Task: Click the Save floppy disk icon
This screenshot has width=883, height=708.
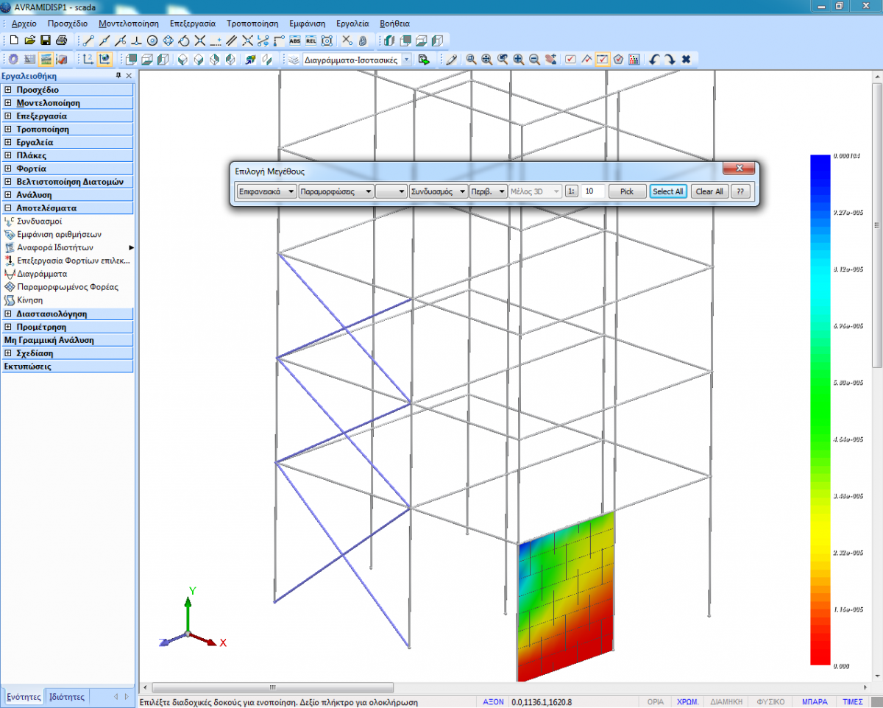Action: point(46,40)
